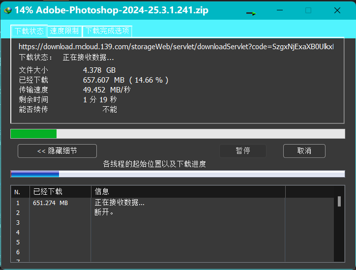The image size is (356, 270).
Task: Open the 速度限制 tab
Action: click(x=64, y=31)
